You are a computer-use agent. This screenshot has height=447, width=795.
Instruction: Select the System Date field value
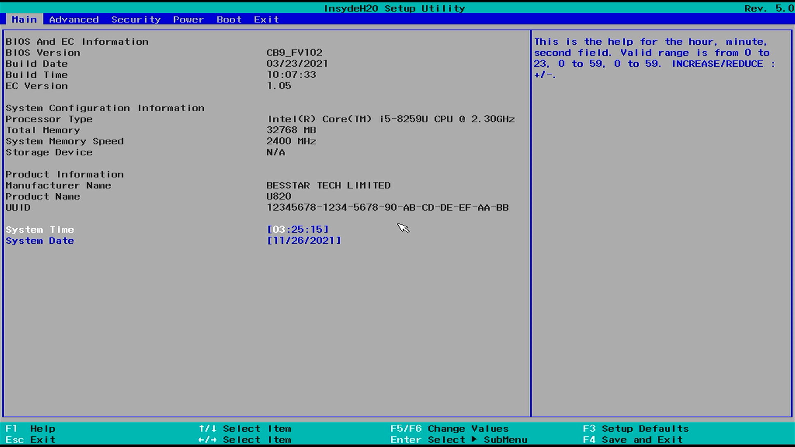pyautogui.click(x=304, y=240)
